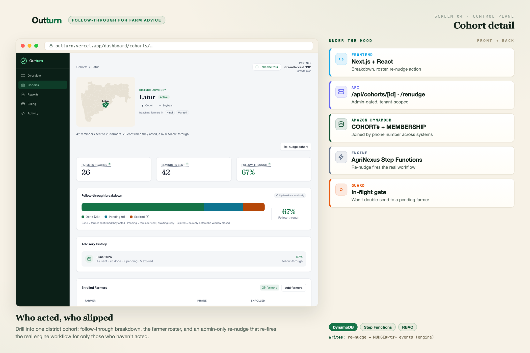Click the Hindi language chip
This screenshot has height=353, width=530.
click(x=170, y=113)
